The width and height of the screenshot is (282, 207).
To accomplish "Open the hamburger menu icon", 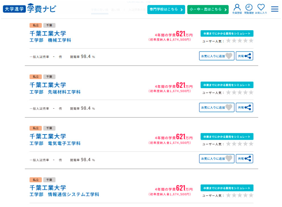I will click(275, 9).
